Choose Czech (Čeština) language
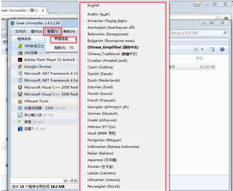 click(100, 67)
